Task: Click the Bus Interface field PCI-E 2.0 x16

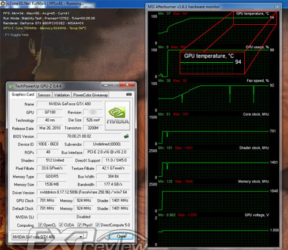Action: 107,152
